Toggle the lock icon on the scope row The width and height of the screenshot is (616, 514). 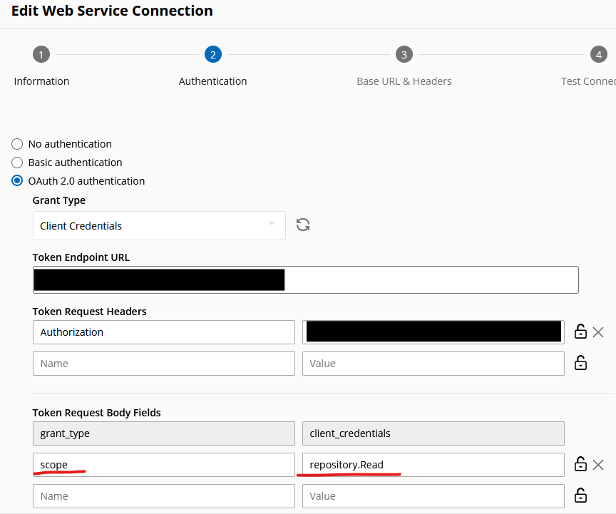click(x=580, y=464)
